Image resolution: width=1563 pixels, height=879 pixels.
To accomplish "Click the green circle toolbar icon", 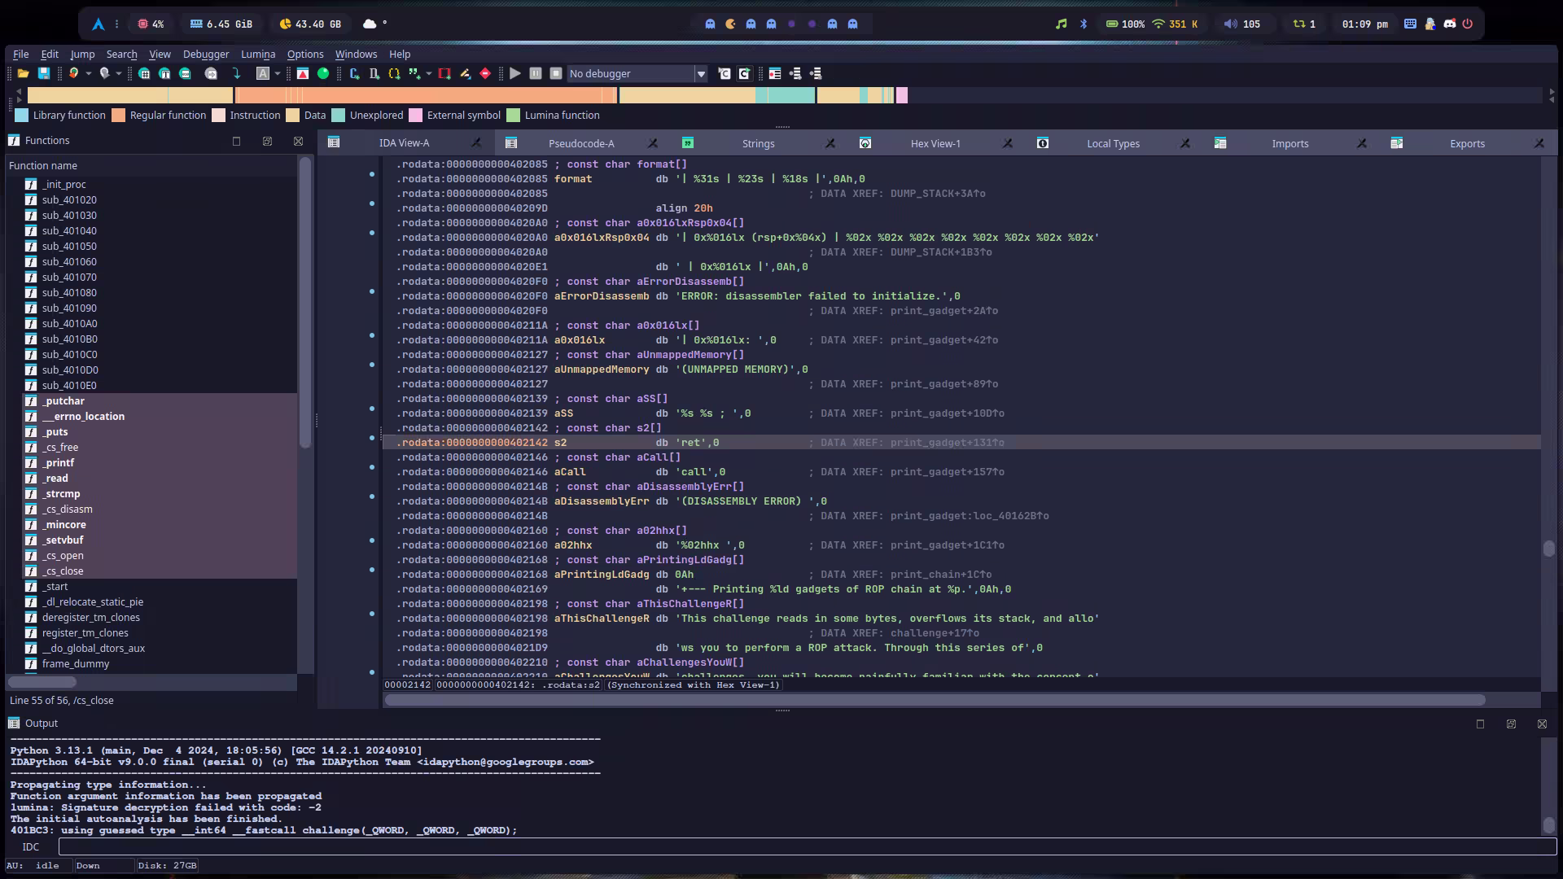I will pyautogui.click(x=323, y=73).
